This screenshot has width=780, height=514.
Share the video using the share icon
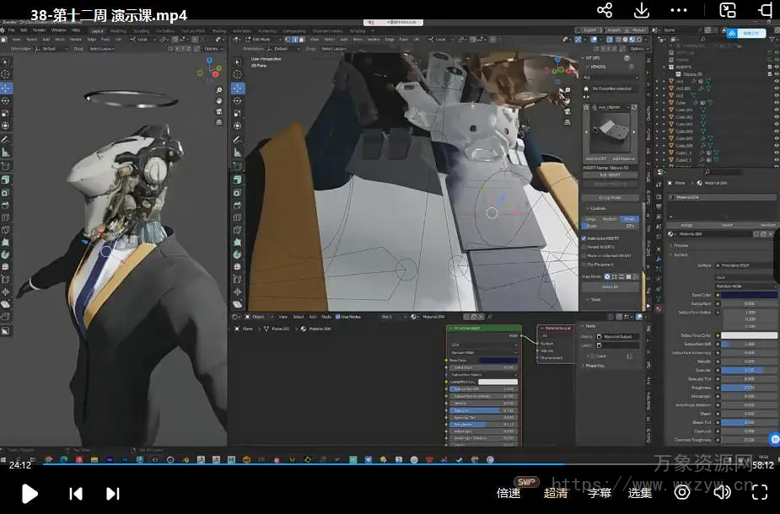click(605, 10)
